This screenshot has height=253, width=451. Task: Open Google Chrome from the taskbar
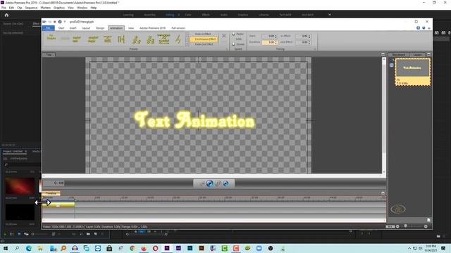pos(132,248)
